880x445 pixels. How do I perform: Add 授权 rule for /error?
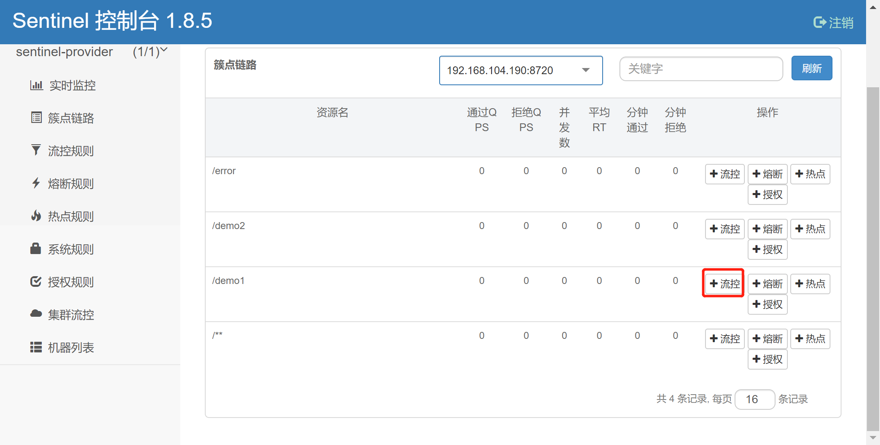click(767, 195)
